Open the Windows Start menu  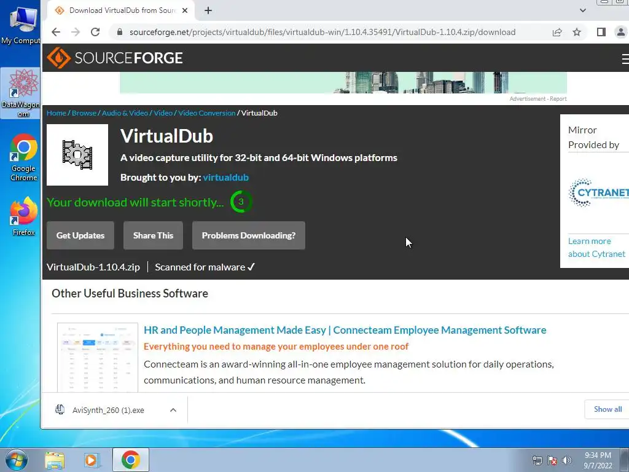pyautogui.click(x=17, y=460)
